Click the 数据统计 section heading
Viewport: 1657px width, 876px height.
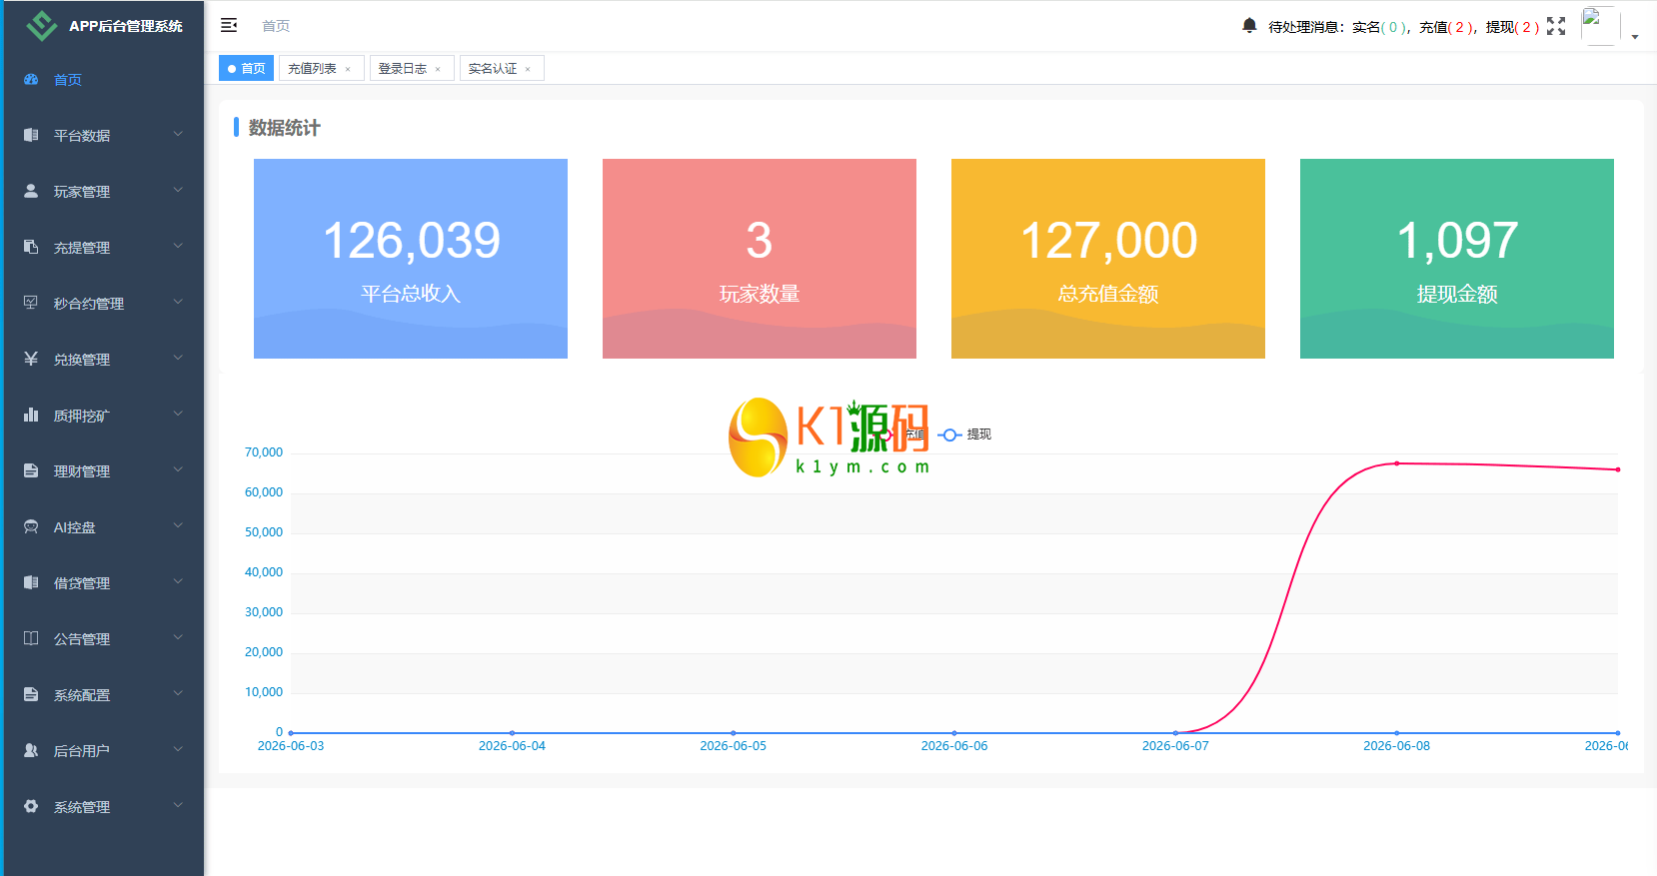[284, 128]
